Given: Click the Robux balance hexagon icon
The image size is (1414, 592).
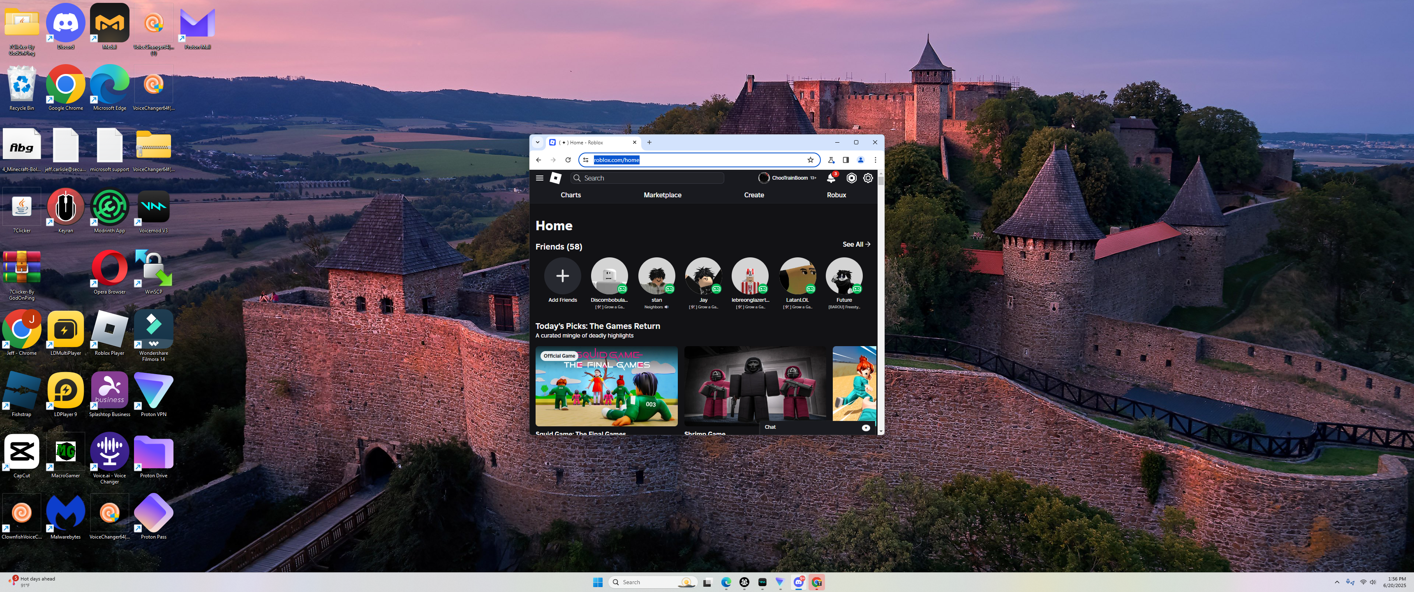Looking at the screenshot, I should tap(851, 178).
